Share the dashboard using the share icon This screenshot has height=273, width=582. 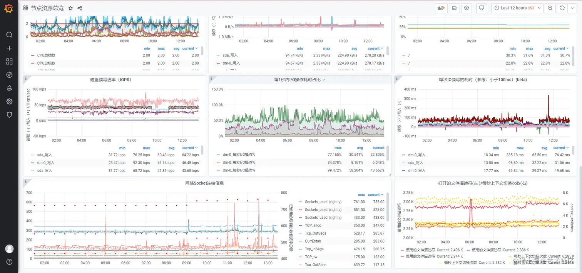coord(80,8)
